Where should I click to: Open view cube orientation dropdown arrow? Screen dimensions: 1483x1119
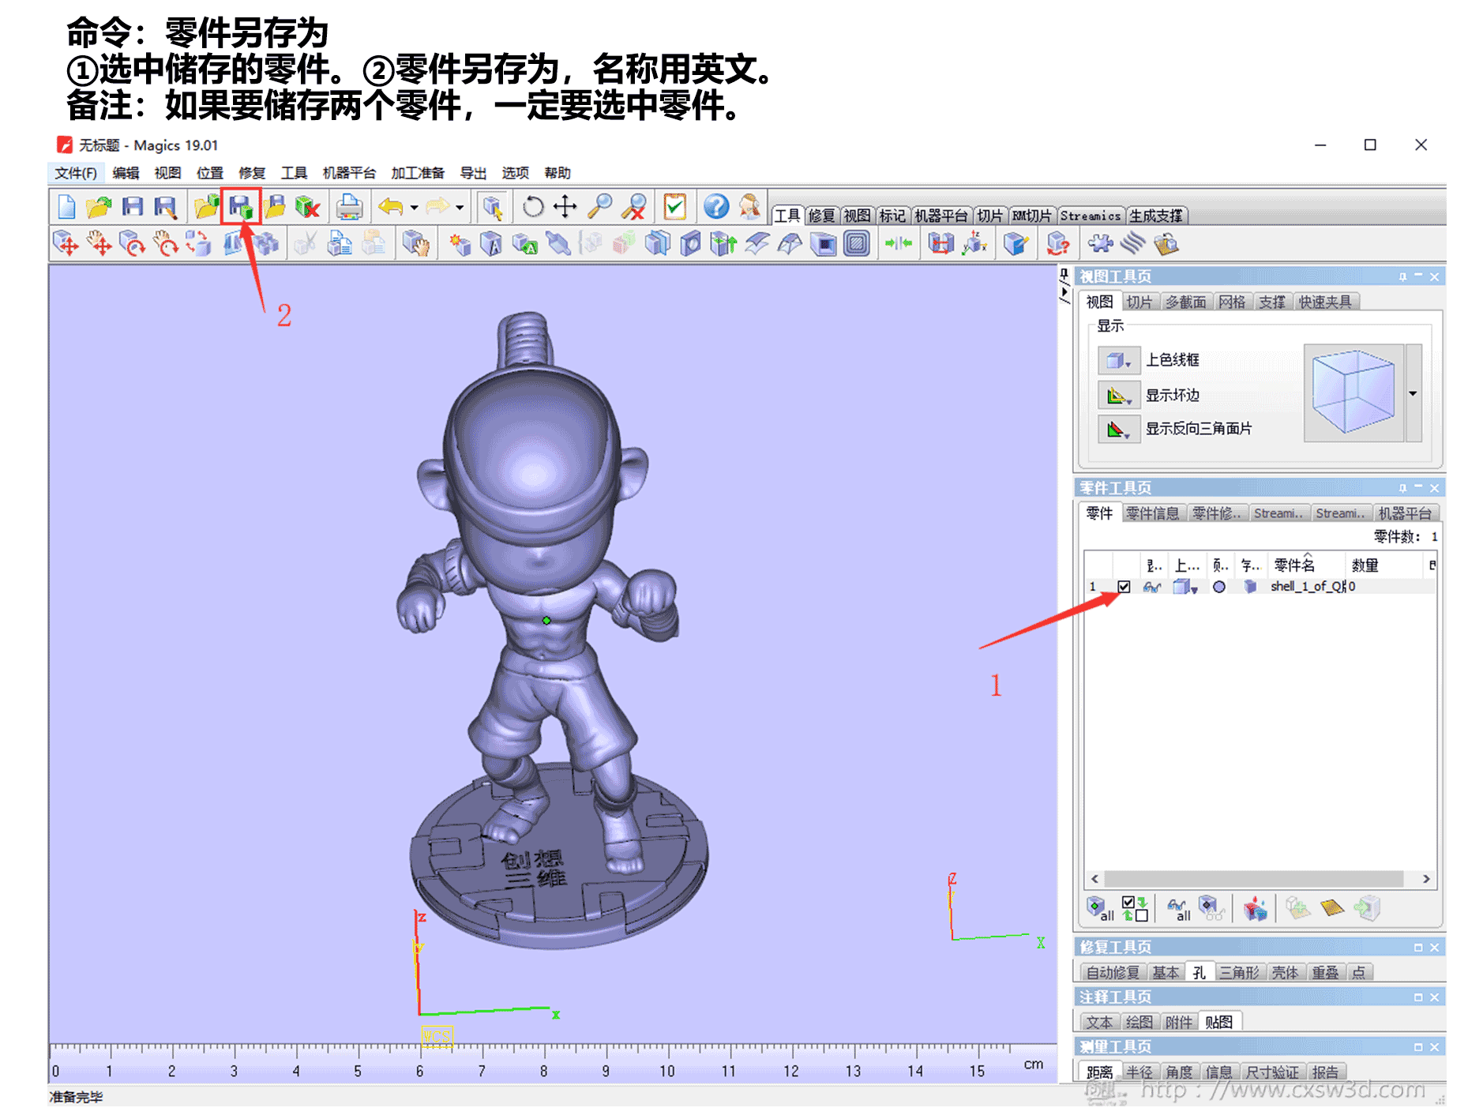coord(1413,393)
